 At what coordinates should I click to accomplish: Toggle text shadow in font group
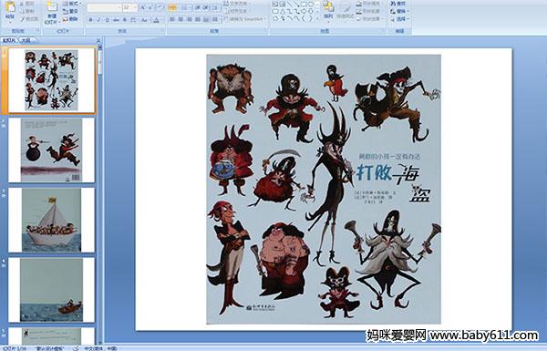125,20
